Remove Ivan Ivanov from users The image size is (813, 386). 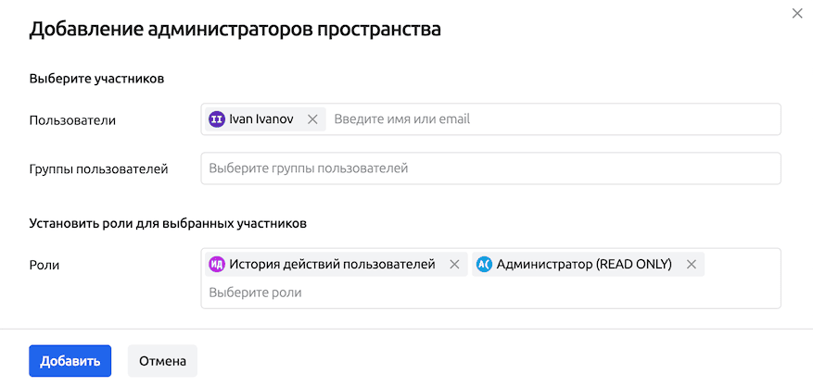click(312, 119)
